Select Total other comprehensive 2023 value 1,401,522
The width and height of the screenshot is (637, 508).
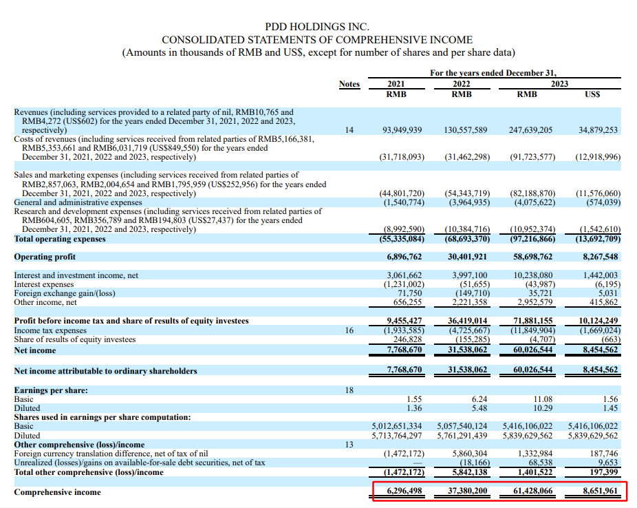pos(535,472)
